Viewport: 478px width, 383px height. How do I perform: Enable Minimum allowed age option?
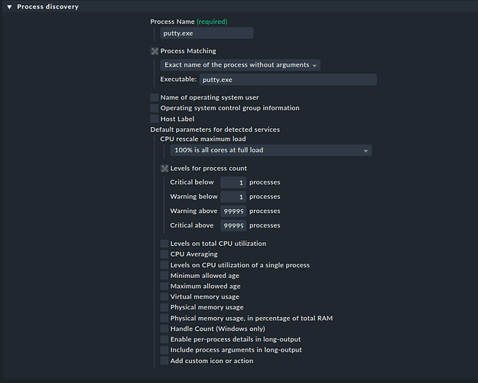[164, 276]
